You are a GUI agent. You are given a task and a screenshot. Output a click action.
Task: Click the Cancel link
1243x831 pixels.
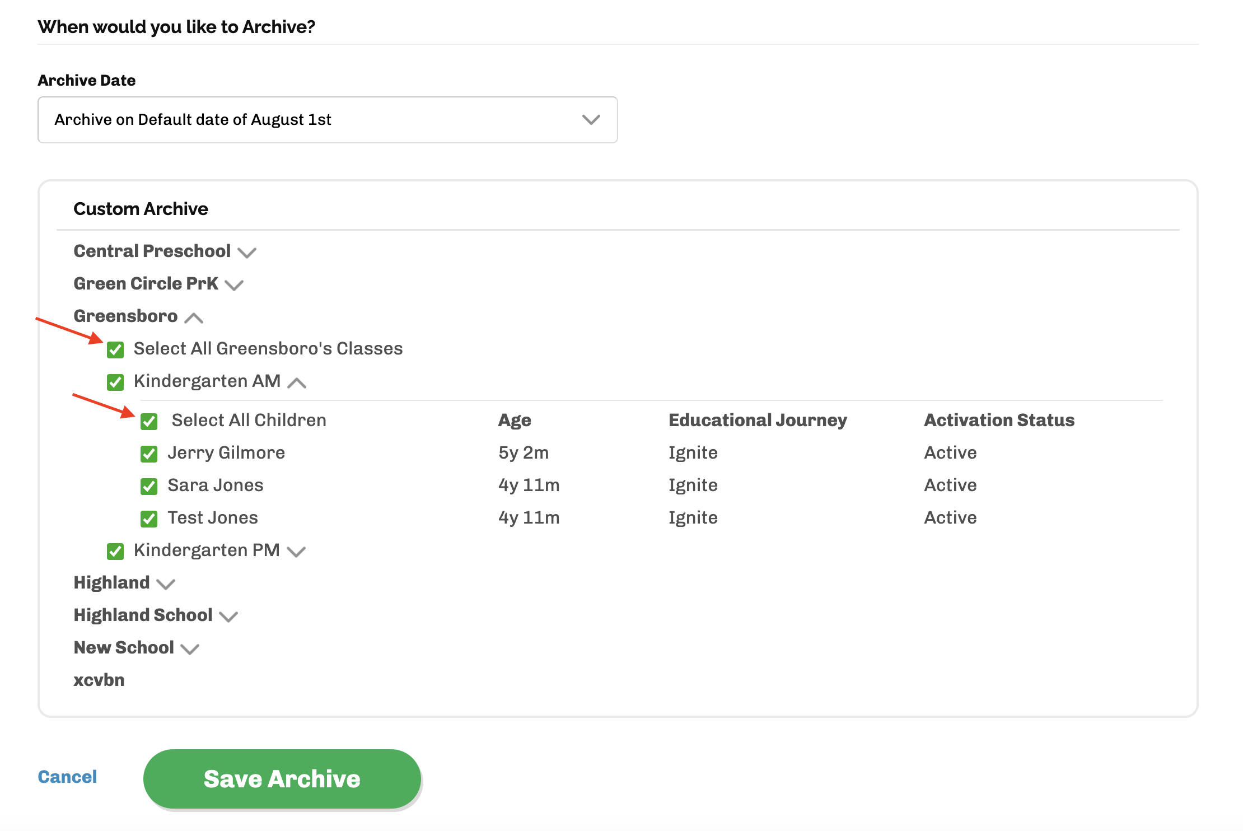pyautogui.click(x=67, y=777)
